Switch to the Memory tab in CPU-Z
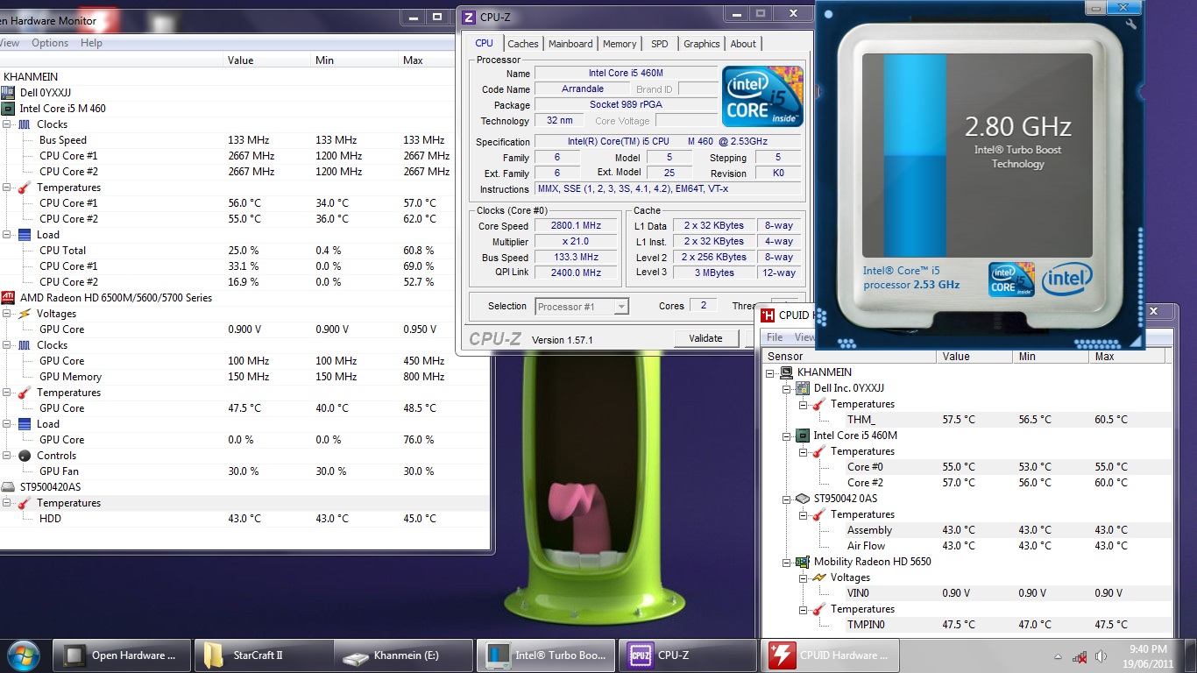 [620, 44]
